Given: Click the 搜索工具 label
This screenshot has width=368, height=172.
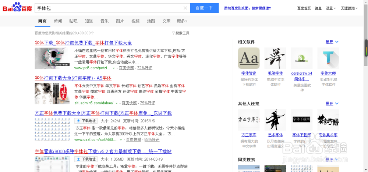Looking at the screenshot, I should (x=183, y=33).
